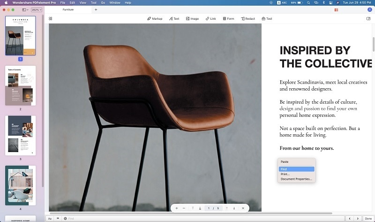Image resolution: width=375 pixels, height=222 pixels.
Task: Open the Help menu
Action: 128,3
